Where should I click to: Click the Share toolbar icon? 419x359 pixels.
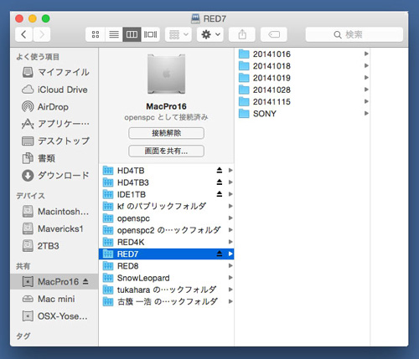click(242, 34)
